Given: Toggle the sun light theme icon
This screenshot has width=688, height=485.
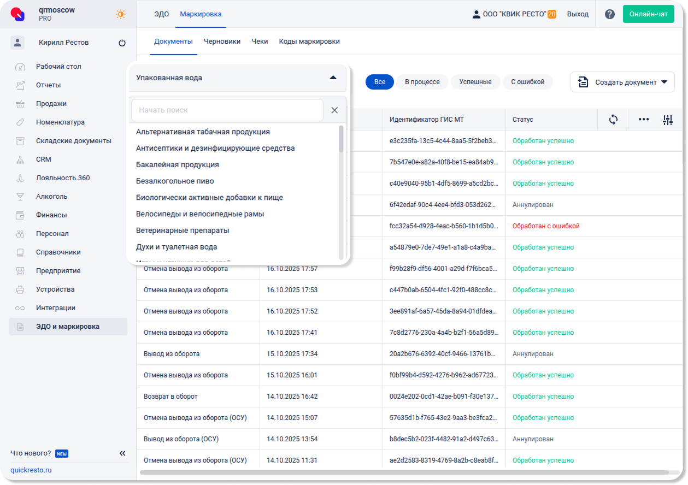Looking at the screenshot, I should coord(121,14).
